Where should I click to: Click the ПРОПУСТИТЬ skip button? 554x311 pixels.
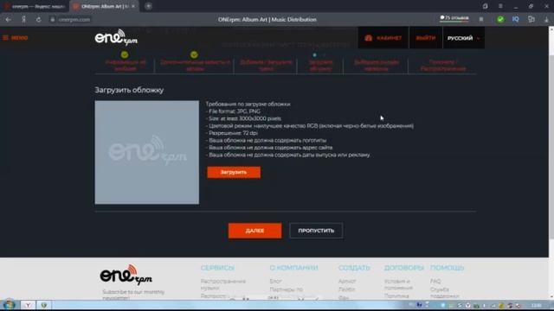click(x=316, y=231)
